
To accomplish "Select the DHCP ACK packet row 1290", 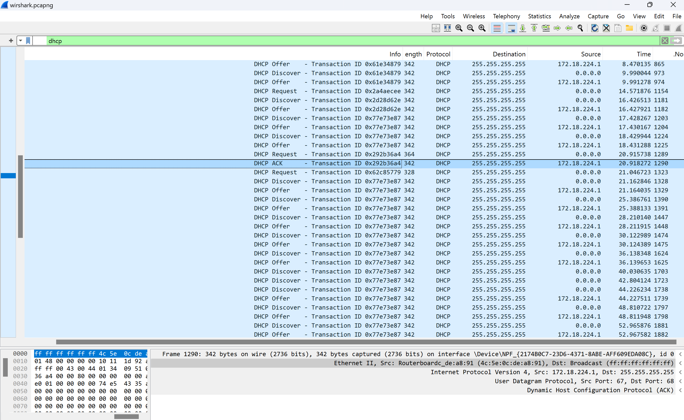I will (333, 163).
